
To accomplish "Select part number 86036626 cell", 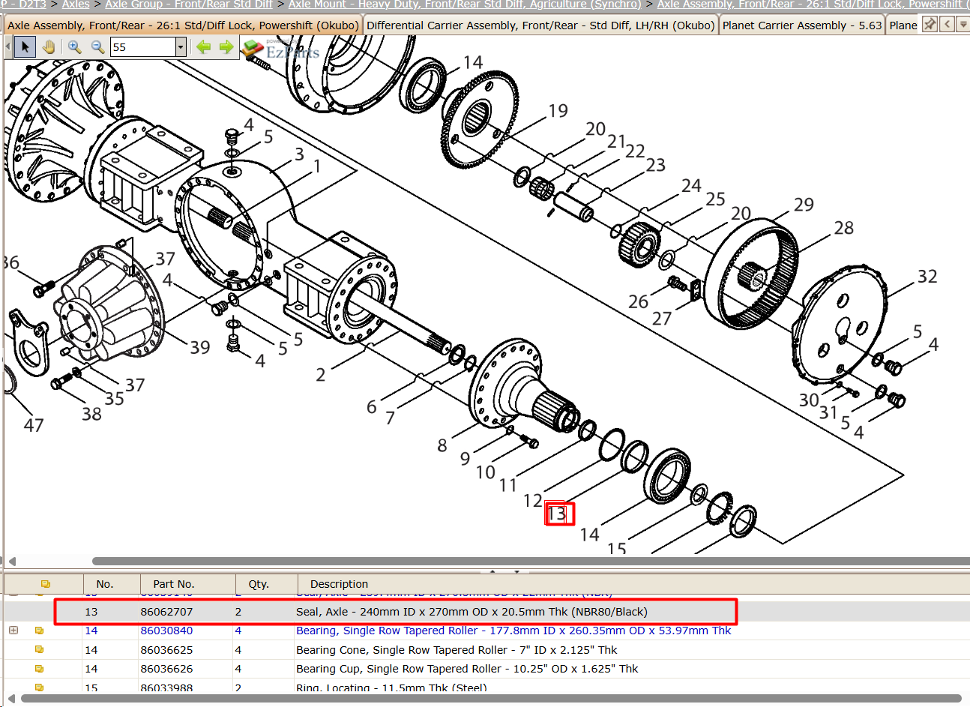I will click(x=166, y=669).
